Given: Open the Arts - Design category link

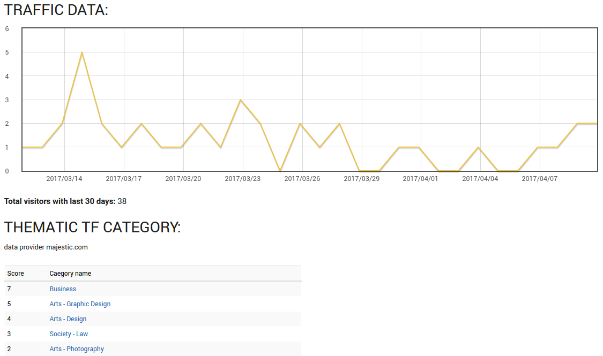Looking at the screenshot, I should [x=68, y=319].
